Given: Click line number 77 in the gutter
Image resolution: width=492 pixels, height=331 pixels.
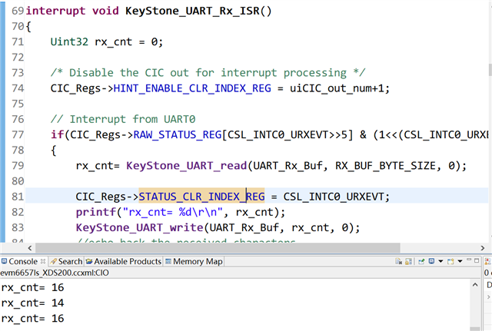Looking at the screenshot, I should [18, 135].
